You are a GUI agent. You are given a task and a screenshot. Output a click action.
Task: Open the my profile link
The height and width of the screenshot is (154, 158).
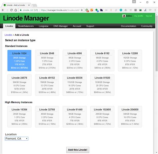tap(139, 16)
